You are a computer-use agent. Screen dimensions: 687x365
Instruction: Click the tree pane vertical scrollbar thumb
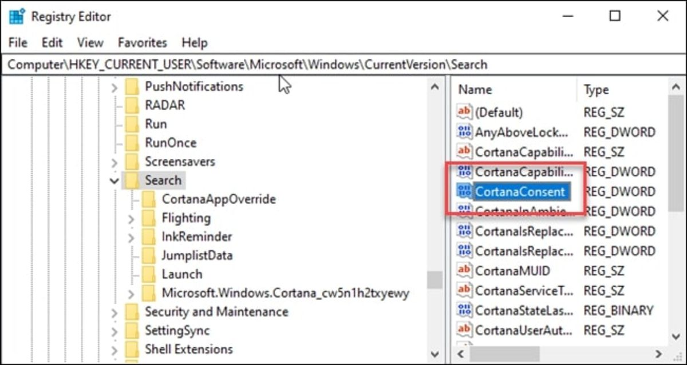pyautogui.click(x=435, y=280)
